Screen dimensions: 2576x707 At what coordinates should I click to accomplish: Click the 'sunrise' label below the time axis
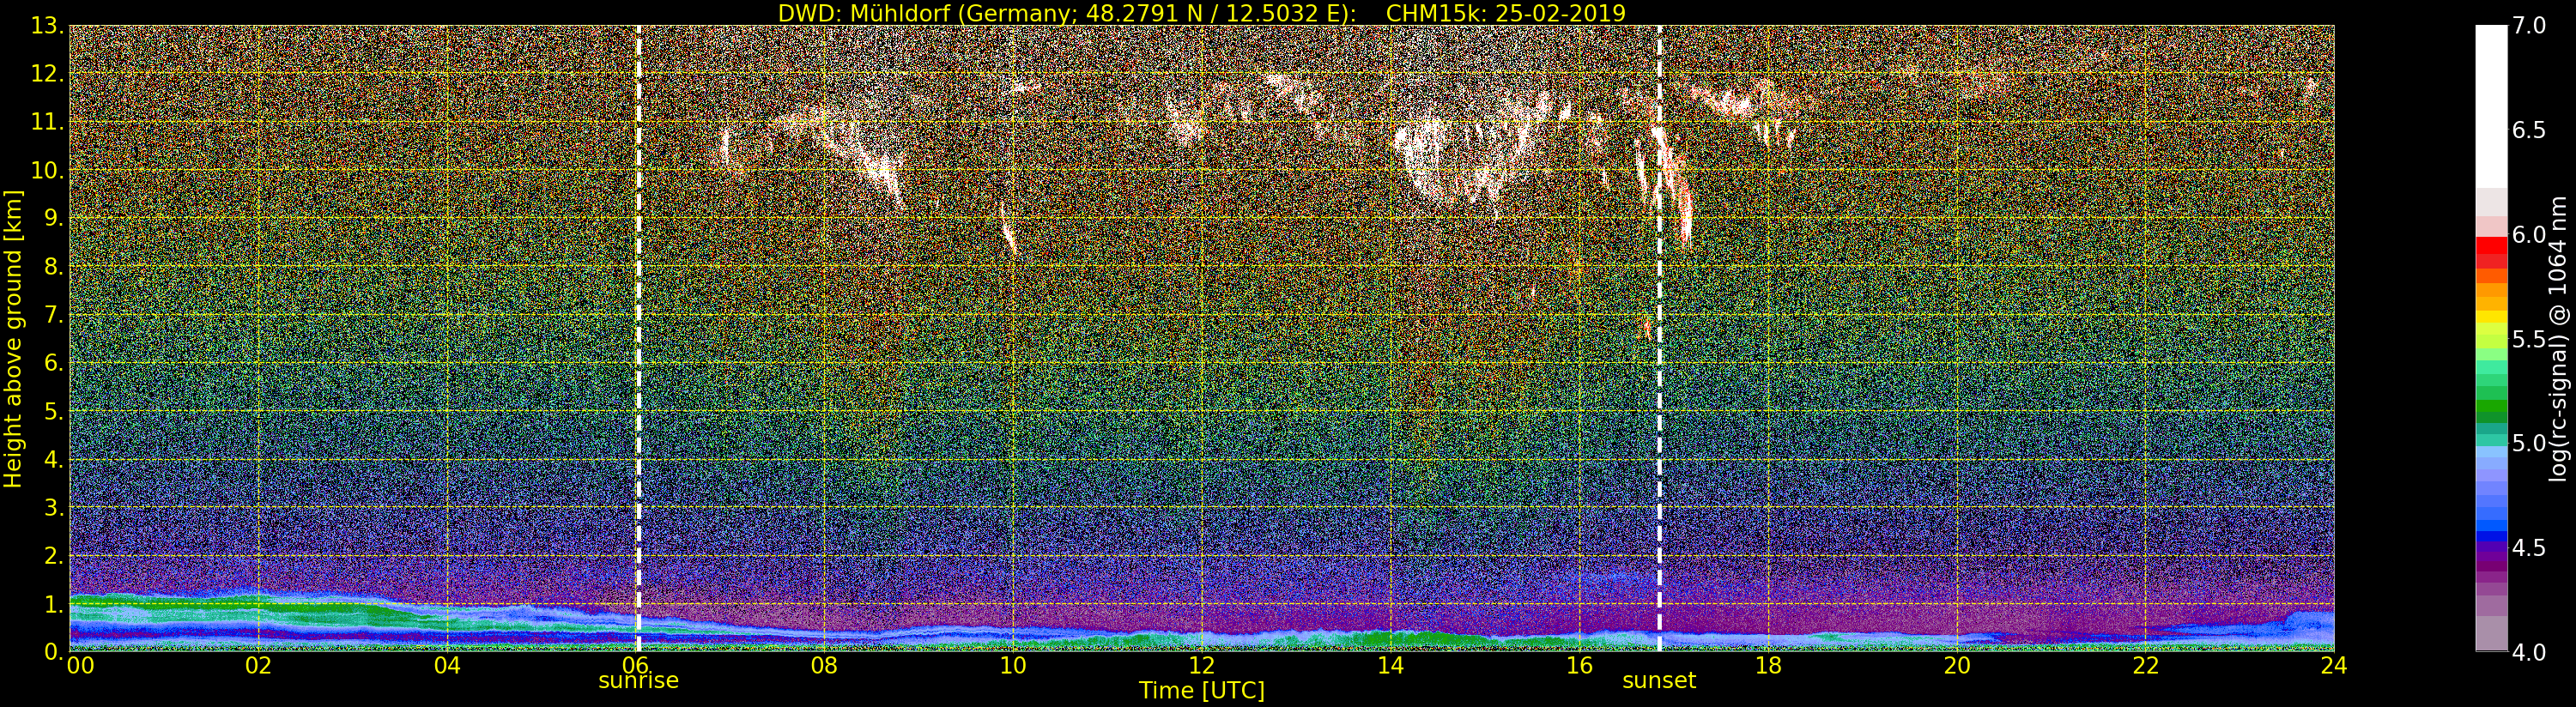(x=638, y=681)
